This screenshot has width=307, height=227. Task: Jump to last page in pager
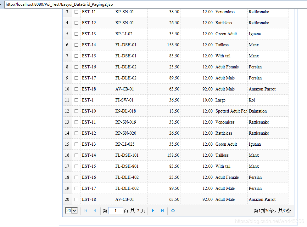click(x=162, y=211)
